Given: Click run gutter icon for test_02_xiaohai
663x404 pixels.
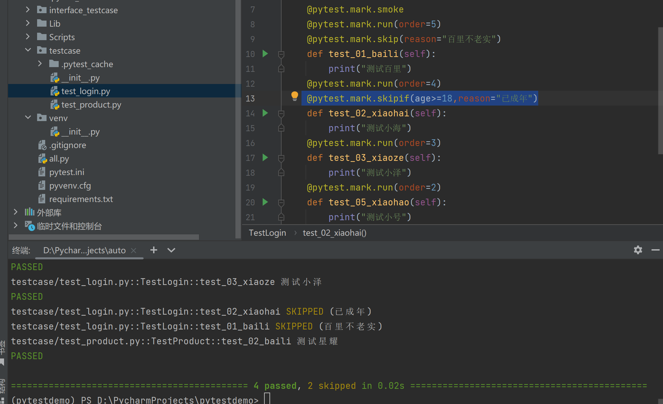Looking at the screenshot, I should click(265, 113).
